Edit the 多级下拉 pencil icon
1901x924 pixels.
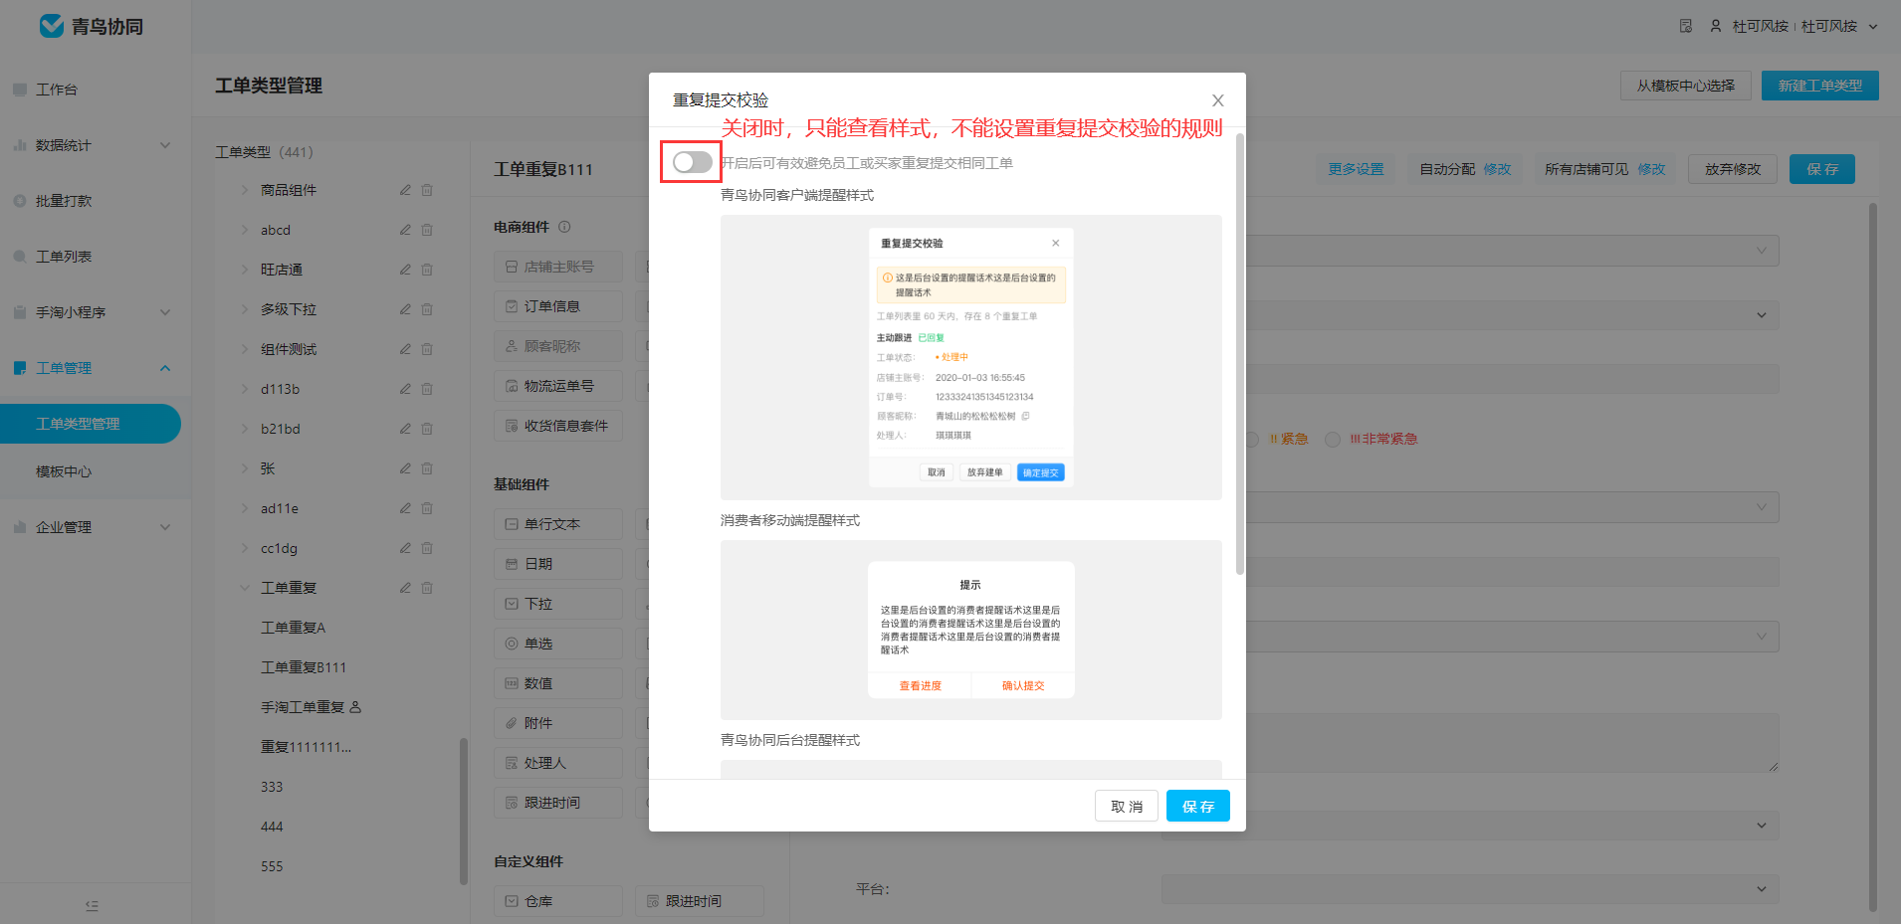[405, 309]
